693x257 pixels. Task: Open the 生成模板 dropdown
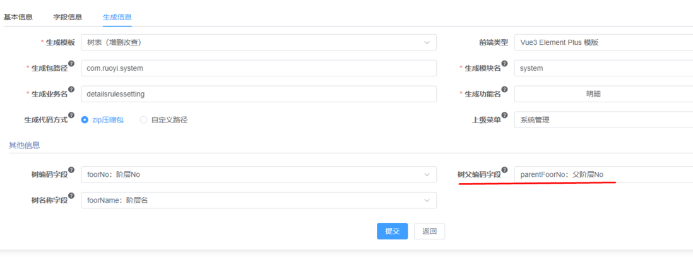click(259, 42)
